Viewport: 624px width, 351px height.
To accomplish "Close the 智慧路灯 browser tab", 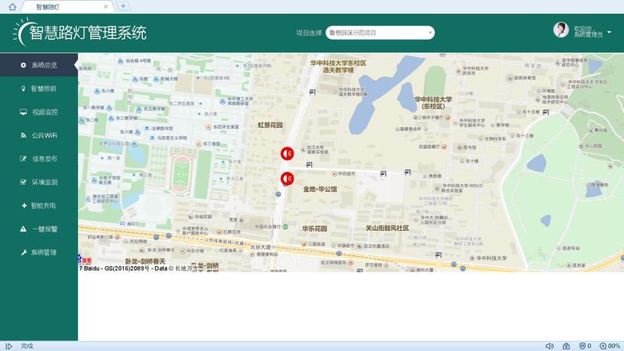I will pyautogui.click(x=105, y=7).
